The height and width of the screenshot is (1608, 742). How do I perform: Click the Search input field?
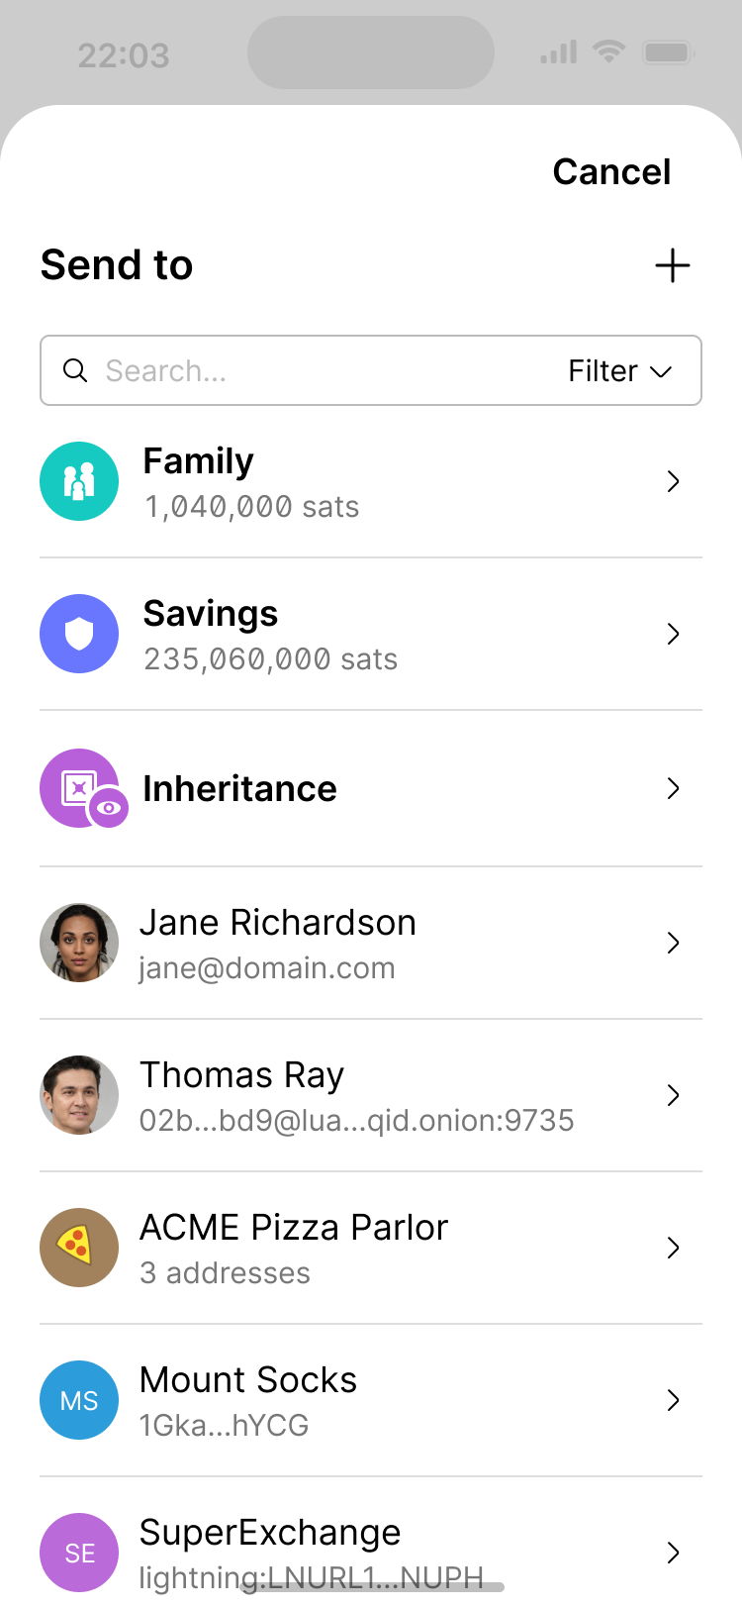(x=326, y=370)
